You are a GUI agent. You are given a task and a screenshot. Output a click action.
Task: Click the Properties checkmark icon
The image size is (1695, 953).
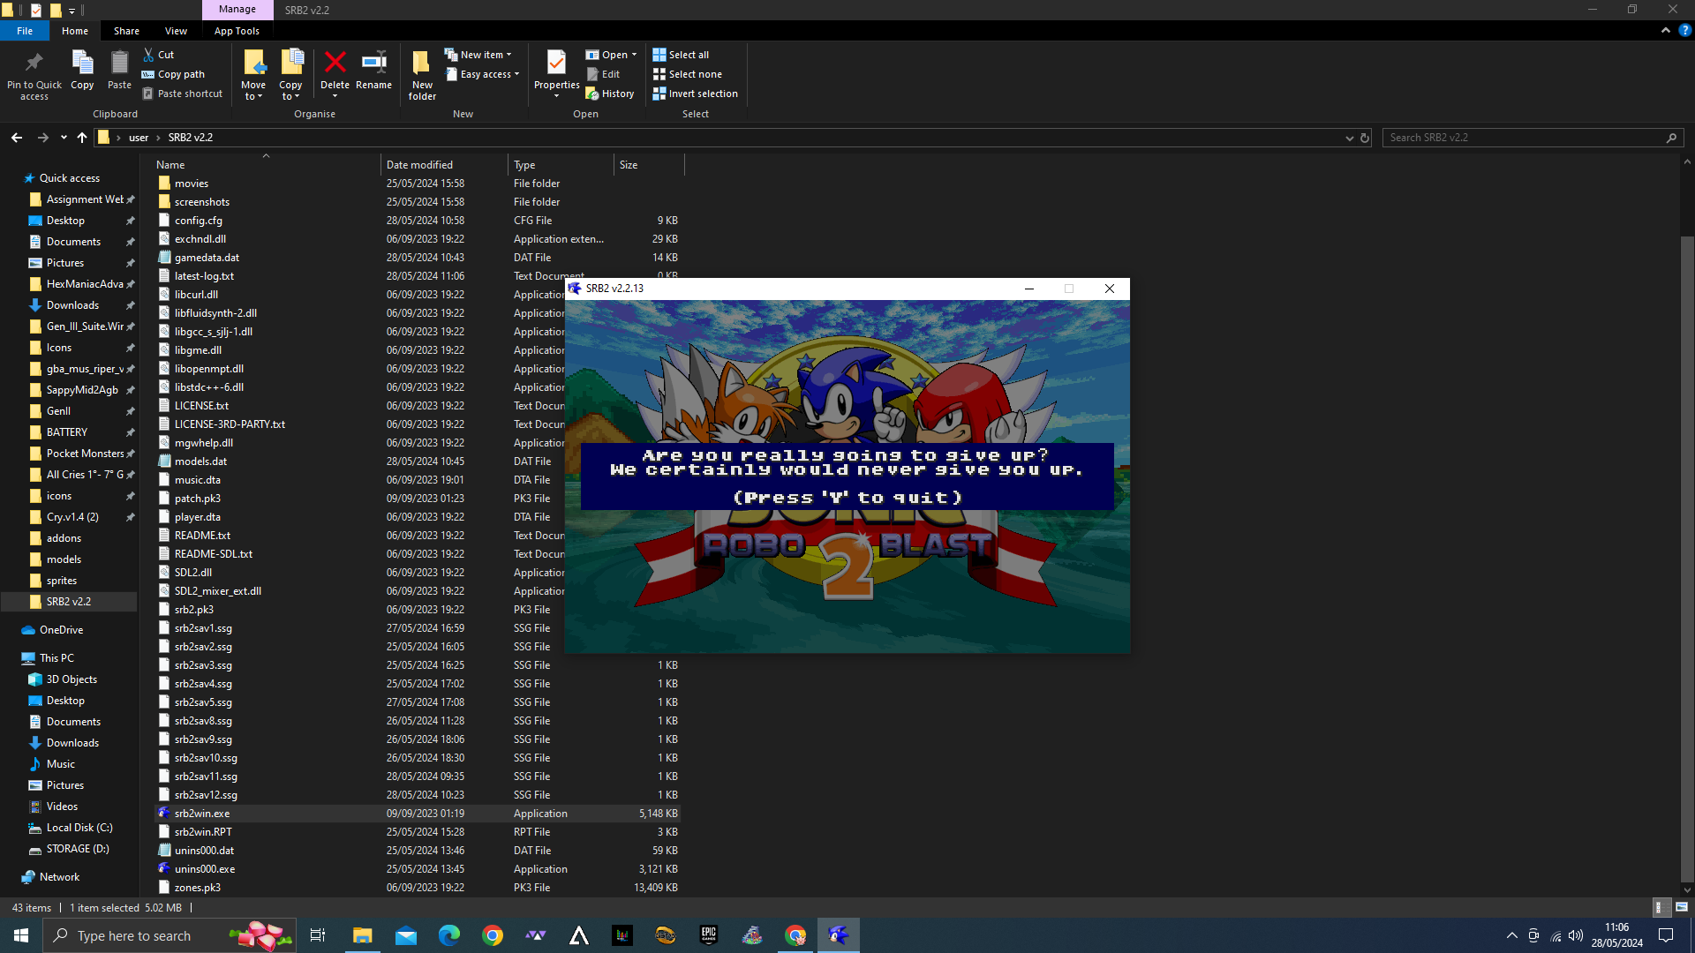[556, 63]
